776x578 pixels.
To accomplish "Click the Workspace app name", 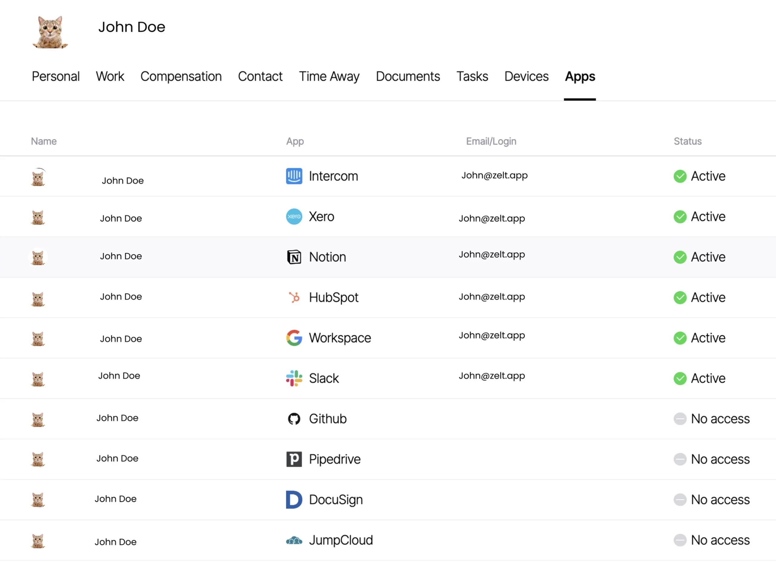I will (340, 338).
